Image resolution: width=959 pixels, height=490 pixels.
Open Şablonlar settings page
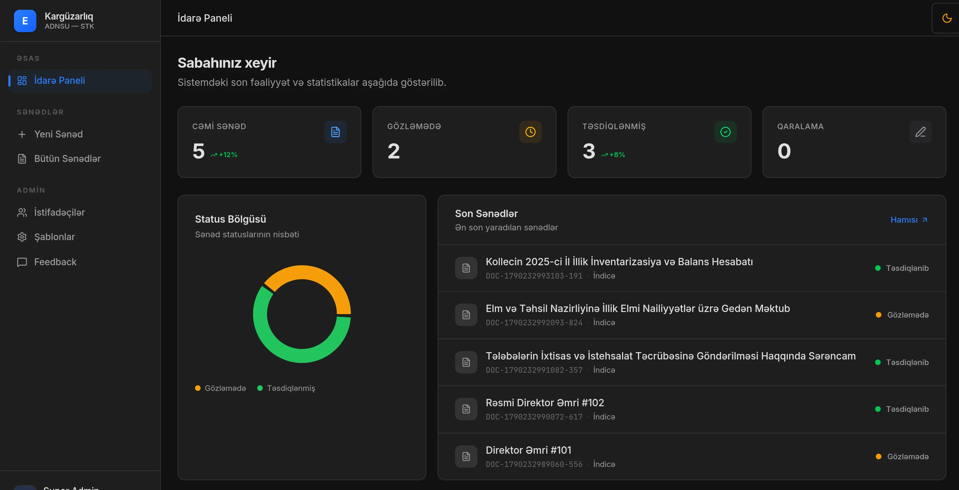(x=80, y=237)
